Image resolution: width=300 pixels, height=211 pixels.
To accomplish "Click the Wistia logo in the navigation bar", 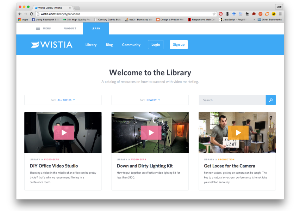I will pos(51,45).
